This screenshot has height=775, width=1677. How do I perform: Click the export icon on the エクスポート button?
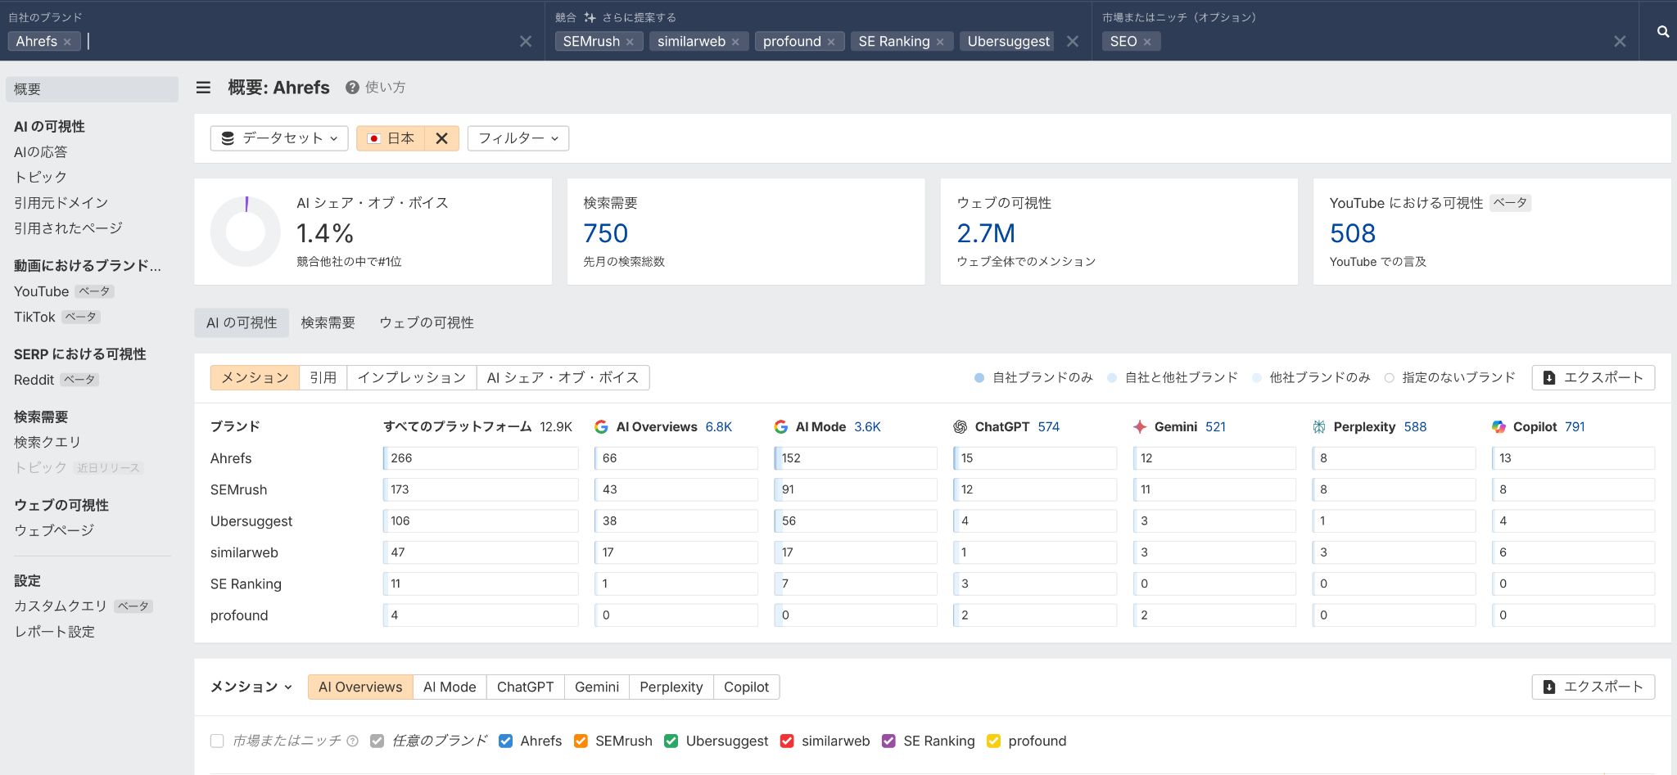tap(1550, 377)
